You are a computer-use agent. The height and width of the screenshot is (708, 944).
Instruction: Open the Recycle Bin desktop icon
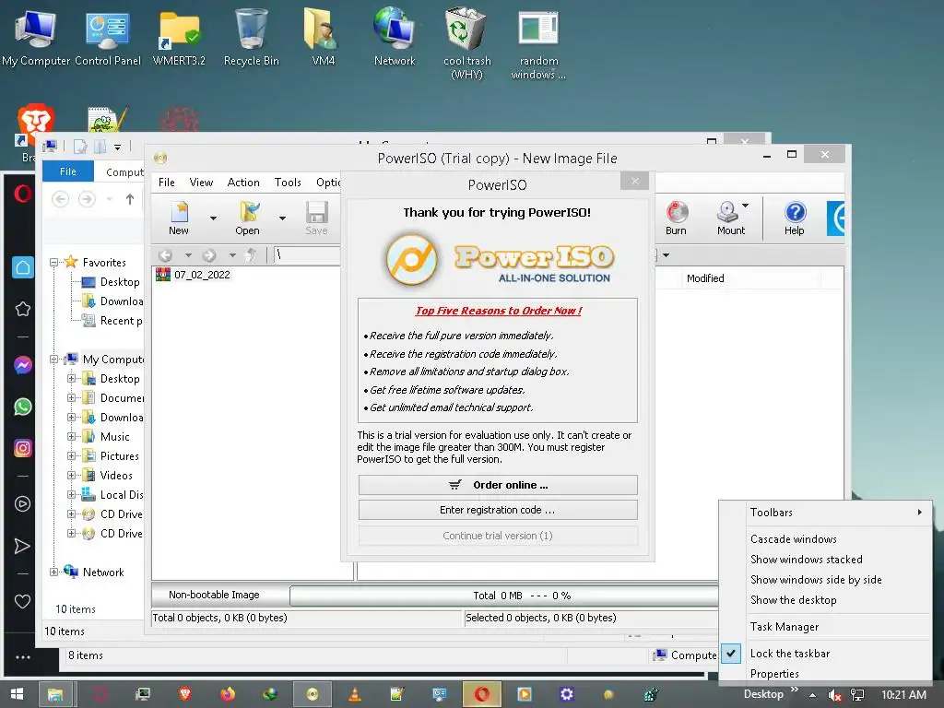(251, 37)
